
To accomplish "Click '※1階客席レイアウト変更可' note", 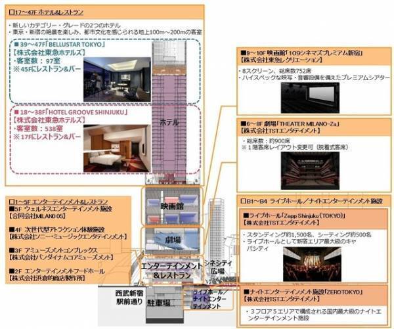I will (295, 147).
